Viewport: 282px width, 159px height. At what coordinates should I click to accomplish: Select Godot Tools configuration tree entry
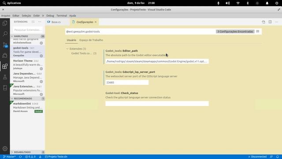[x=84, y=53]
